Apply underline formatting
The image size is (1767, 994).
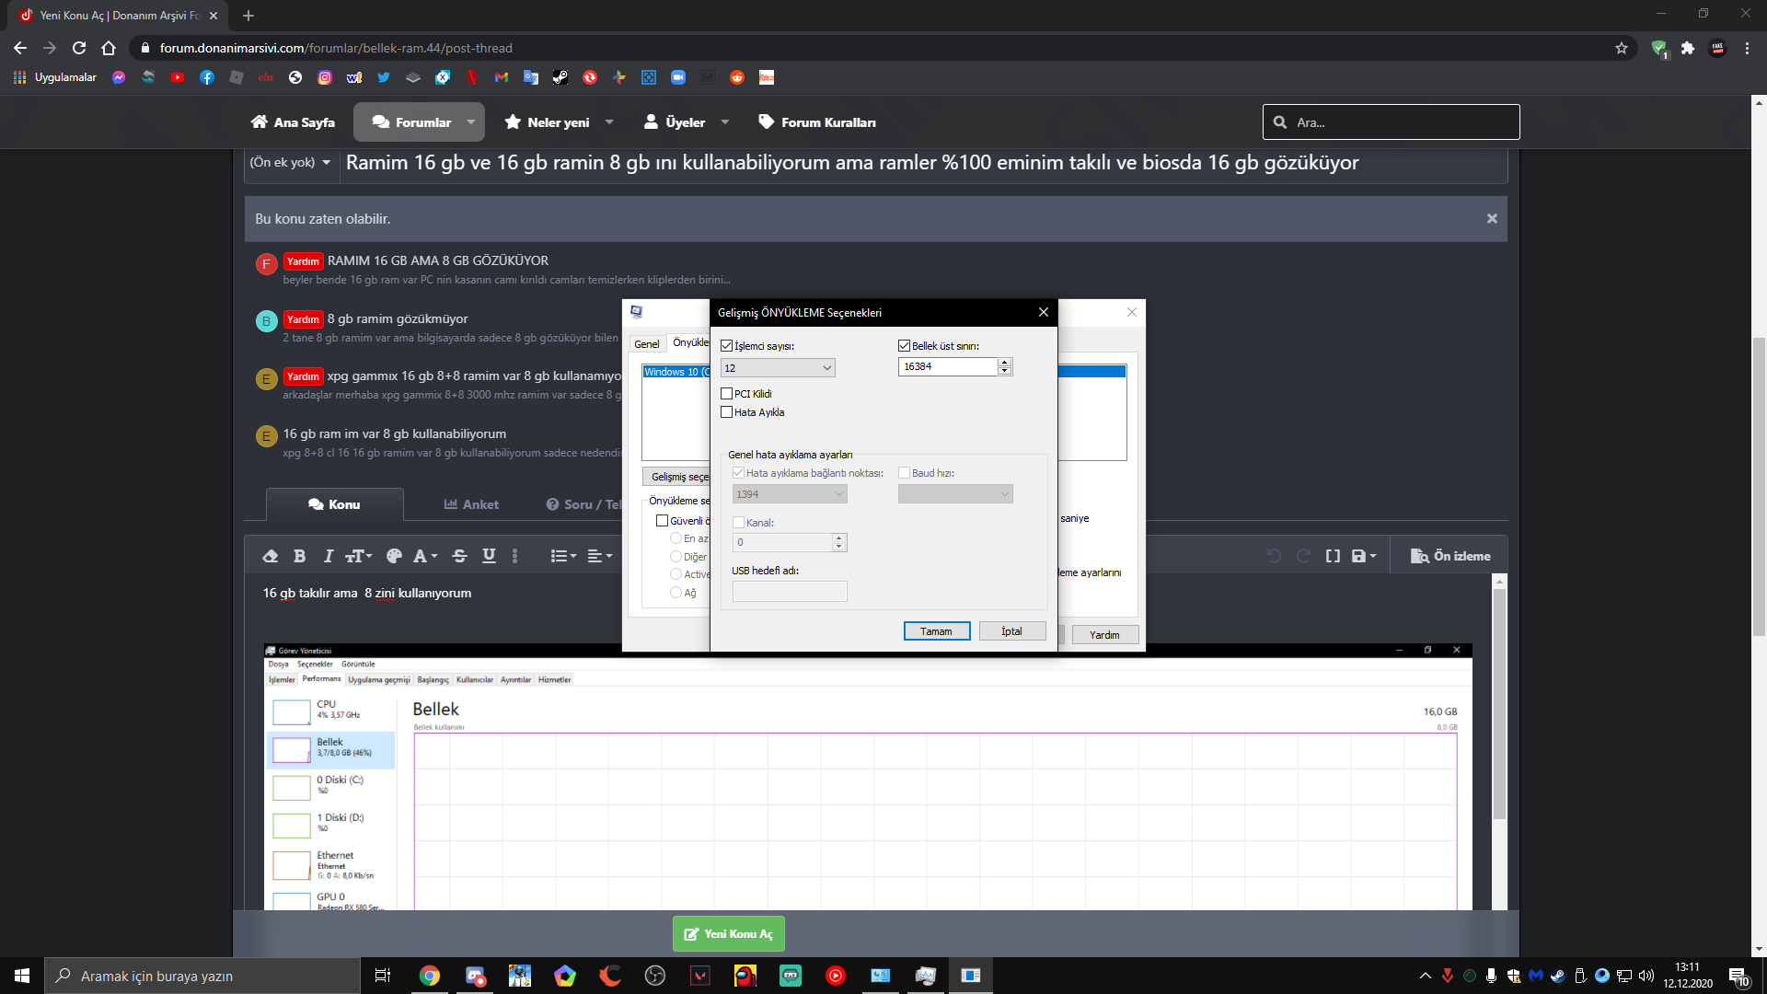489,556
